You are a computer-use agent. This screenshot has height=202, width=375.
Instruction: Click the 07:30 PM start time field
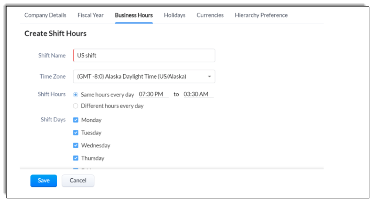click(153, 94)
